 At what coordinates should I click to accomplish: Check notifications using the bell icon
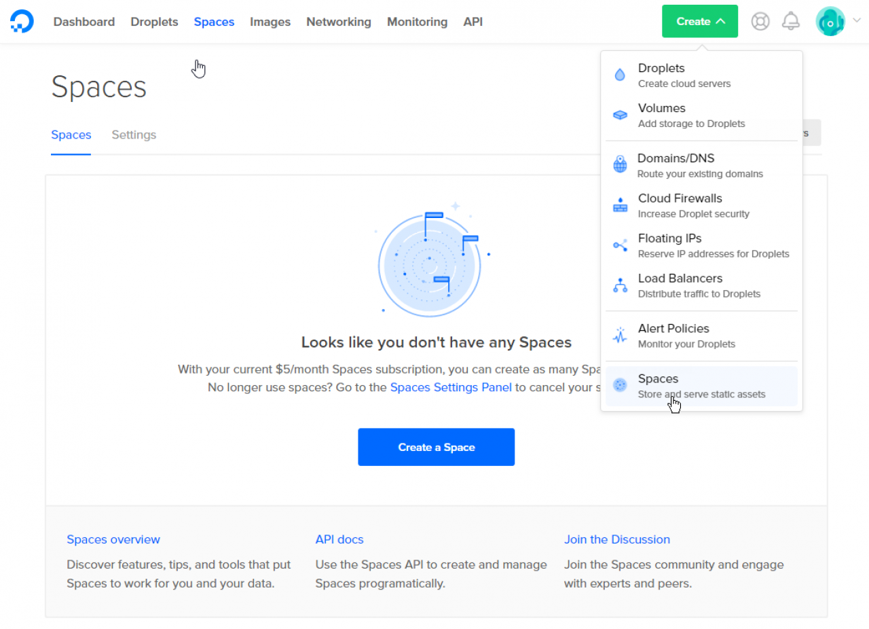point(791,21)
